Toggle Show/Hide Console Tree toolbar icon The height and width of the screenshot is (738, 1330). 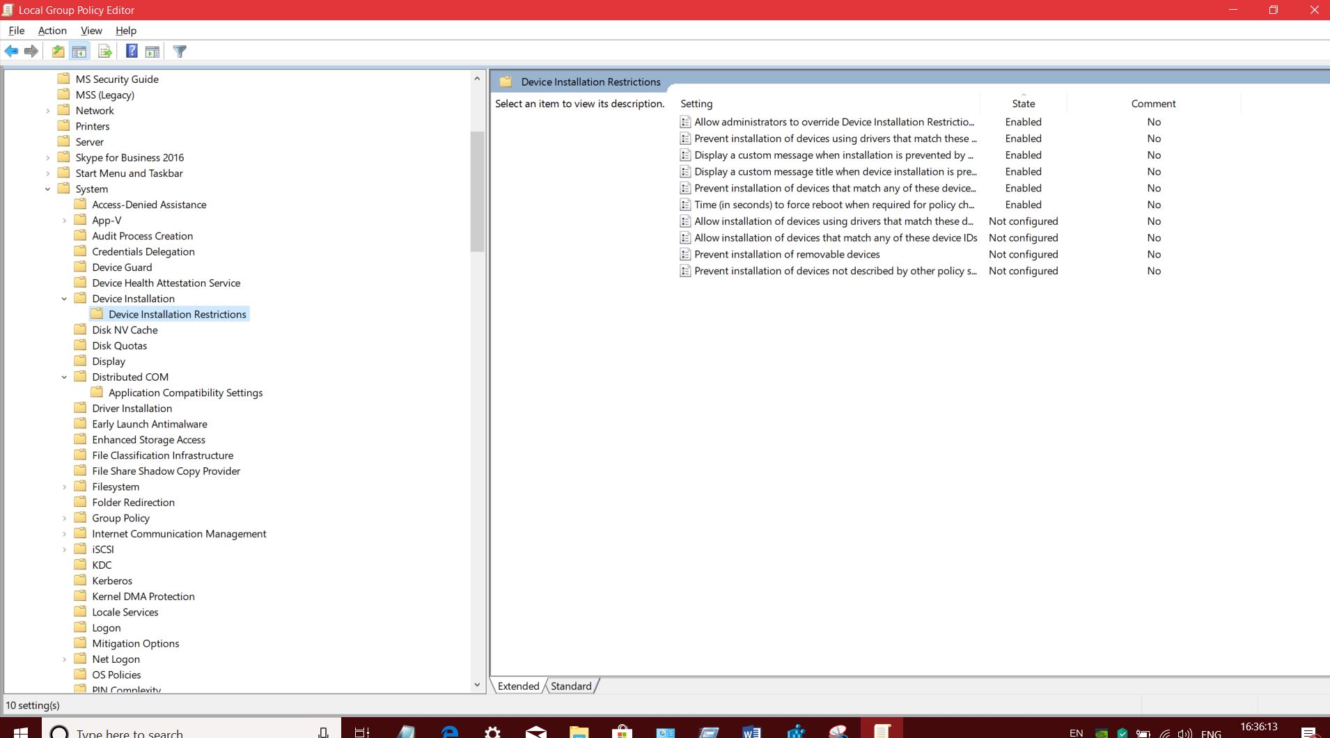click(x=79, y=52)
